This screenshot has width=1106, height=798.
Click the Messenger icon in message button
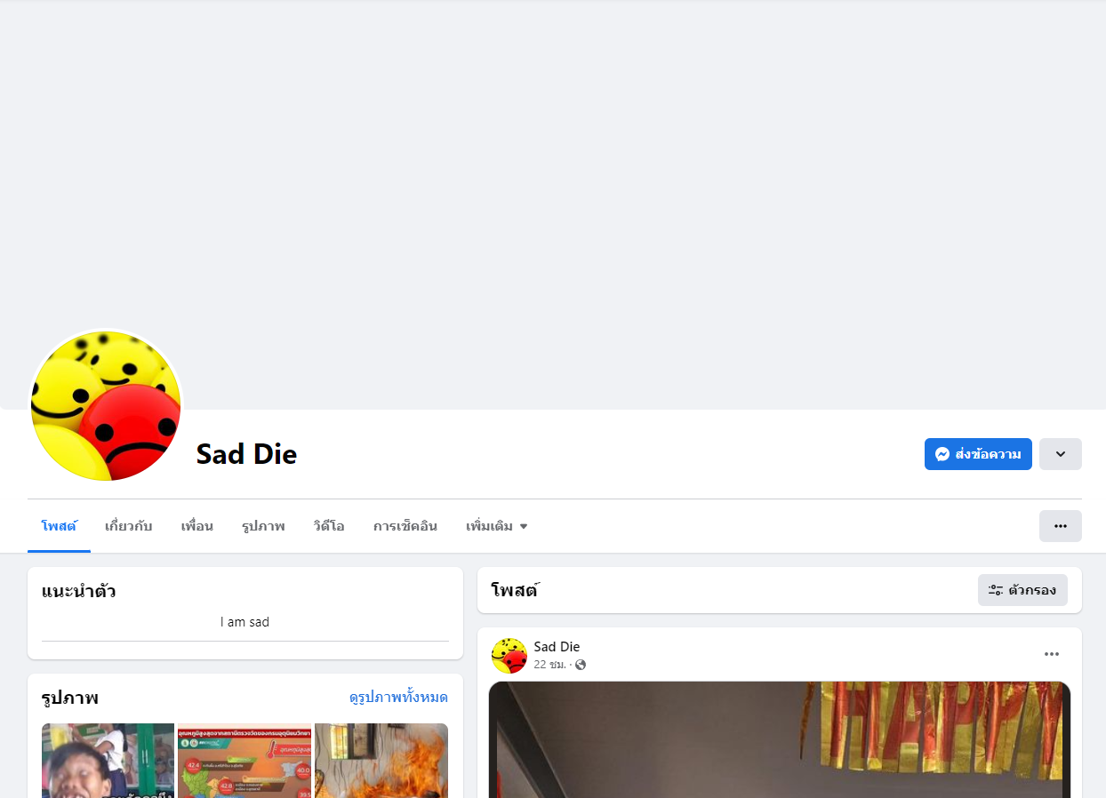click(x=942, y=454)
